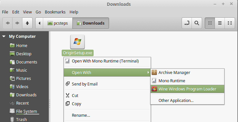Close the Downloads window
Viewport: 238px width, 122px height.
pos(231,4)
